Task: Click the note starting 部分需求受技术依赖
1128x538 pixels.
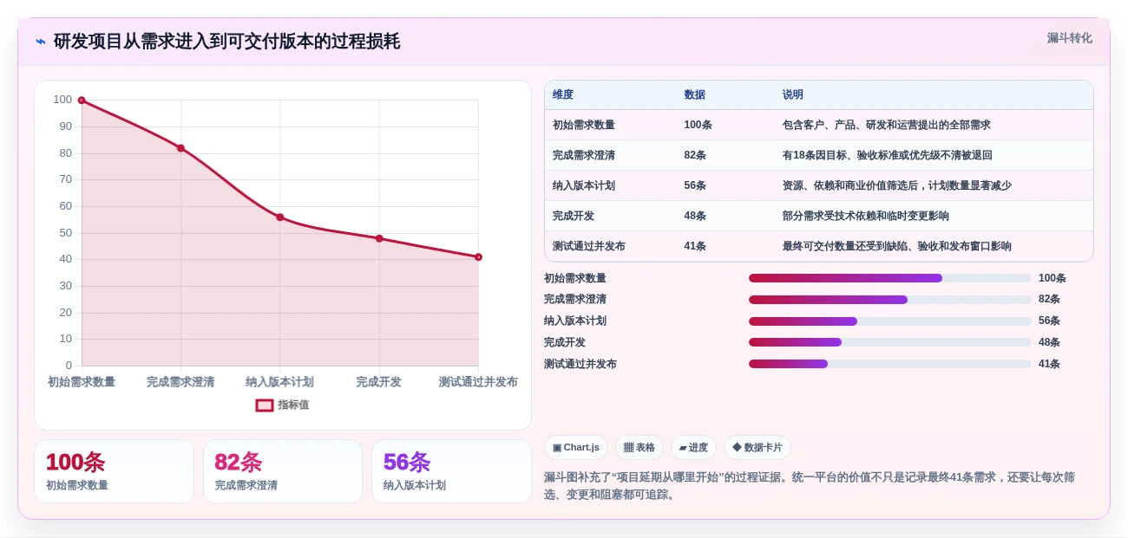Action: coord(866,216)
